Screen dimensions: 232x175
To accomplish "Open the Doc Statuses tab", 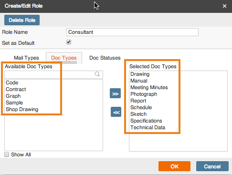I will 105,58.
